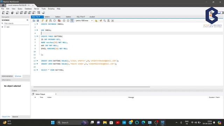The image size is (224, 126).
Task: Click the SELECT * FROM BATTERS line
Action: tap(52, 70)
